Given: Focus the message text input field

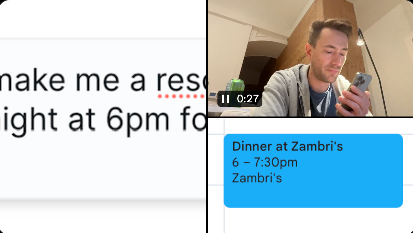Looking at the screenshot, I should [103, 119].
